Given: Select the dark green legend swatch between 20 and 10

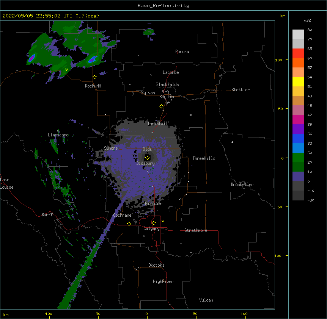Looking at the screenshot, I should (298, 167).
